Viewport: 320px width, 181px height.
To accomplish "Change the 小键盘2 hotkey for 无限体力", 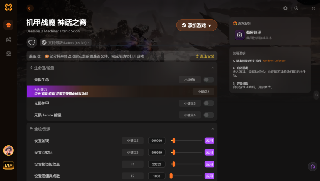I will 203,91.
